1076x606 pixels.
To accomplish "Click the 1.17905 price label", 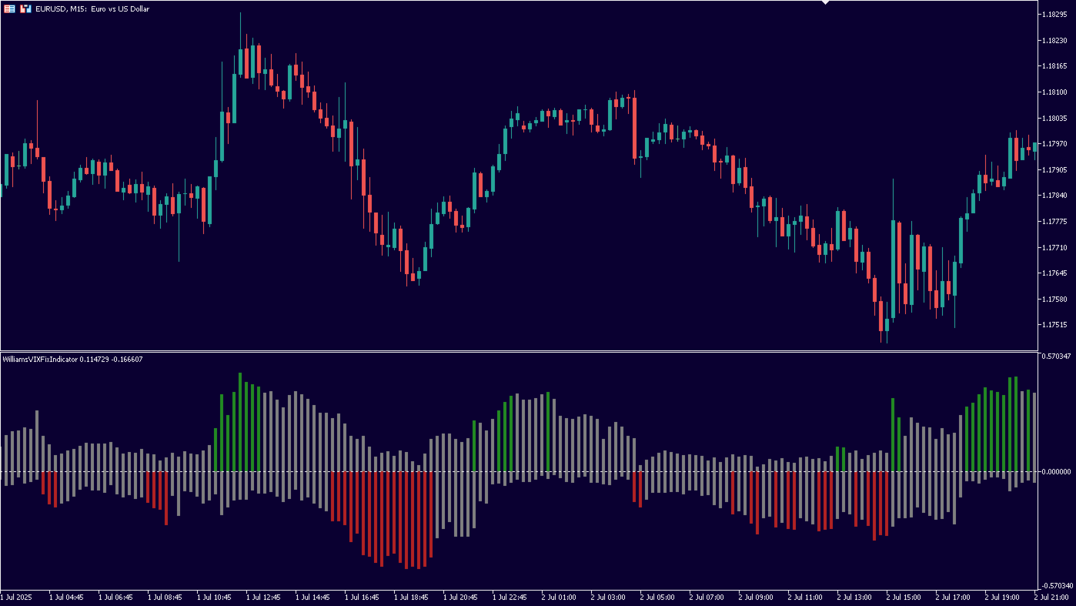I will [1054, 170].
